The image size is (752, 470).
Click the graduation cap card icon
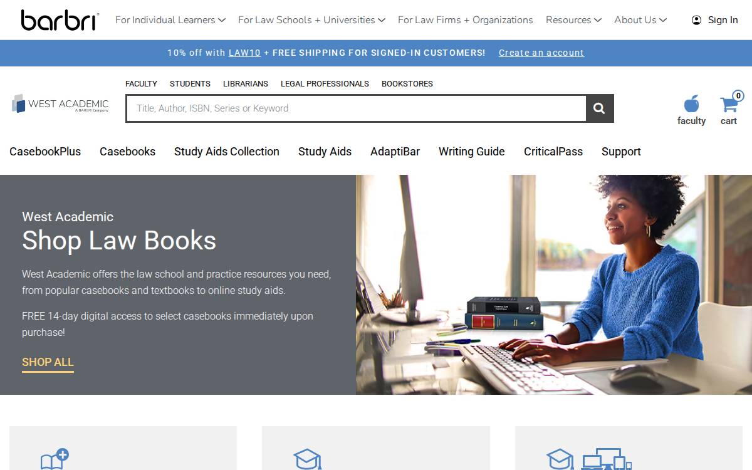307,459
